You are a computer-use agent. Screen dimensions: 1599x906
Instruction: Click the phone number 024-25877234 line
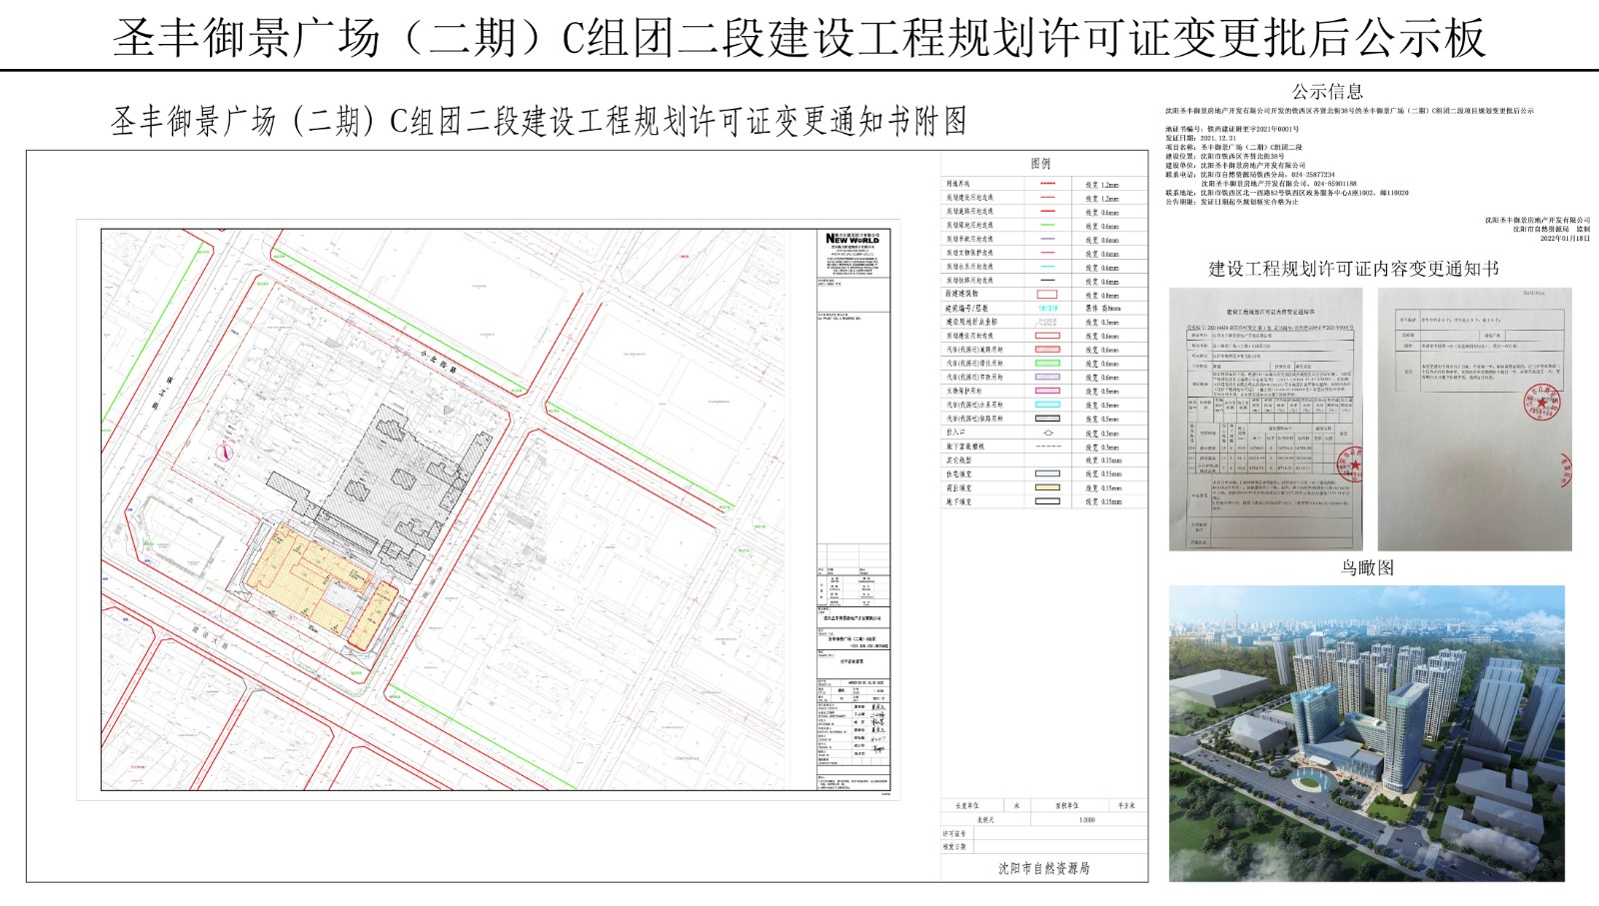1250,174
